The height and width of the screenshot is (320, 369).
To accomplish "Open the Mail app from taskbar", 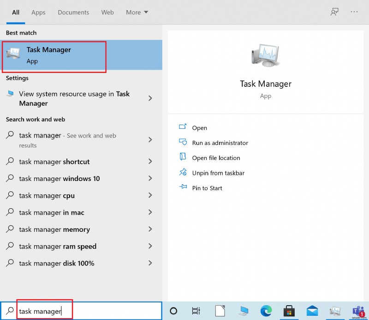I will coord(312,311).
